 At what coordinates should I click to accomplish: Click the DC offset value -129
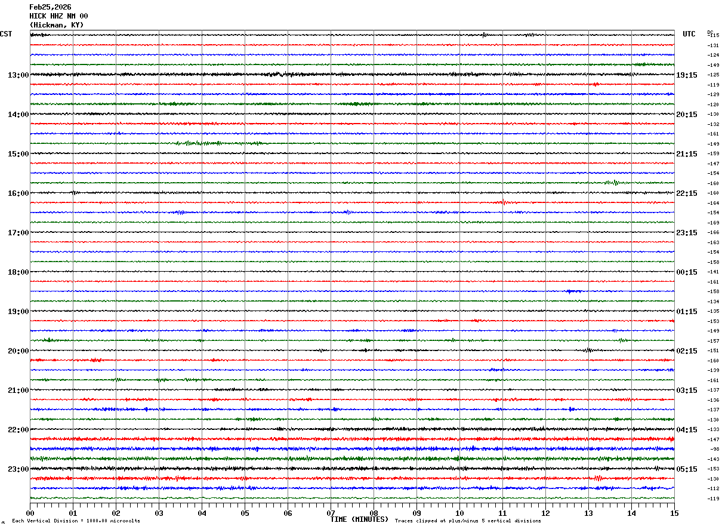pyautogui.click(x=713, y=95)
